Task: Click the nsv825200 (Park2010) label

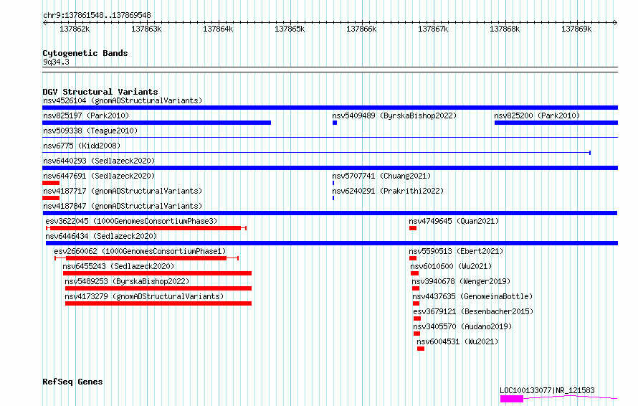Action: point(537,115)
